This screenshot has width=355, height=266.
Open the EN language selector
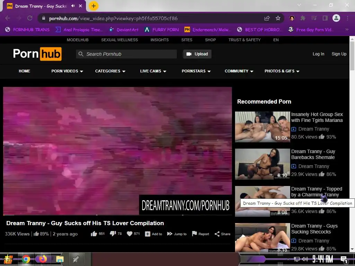click(x=276, y=40)
